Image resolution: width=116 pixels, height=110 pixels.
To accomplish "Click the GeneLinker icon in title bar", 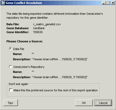I will pyautogui.click(x=3, y=3).
